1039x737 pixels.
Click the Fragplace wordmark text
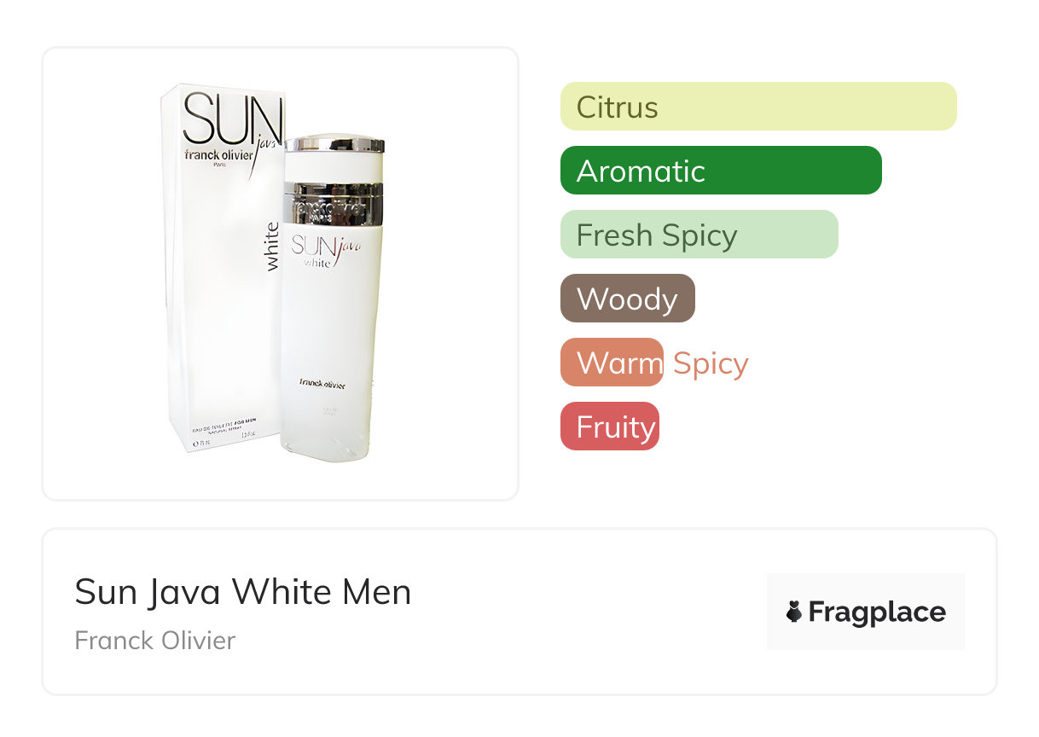[x=877, y=612]
